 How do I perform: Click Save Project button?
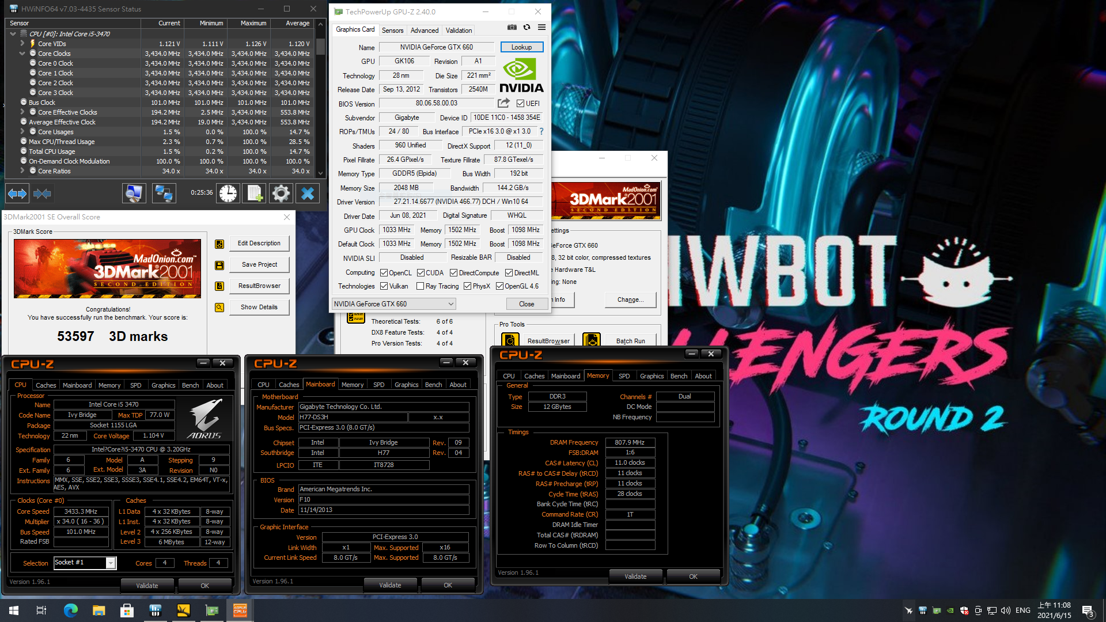click(259, 265)
